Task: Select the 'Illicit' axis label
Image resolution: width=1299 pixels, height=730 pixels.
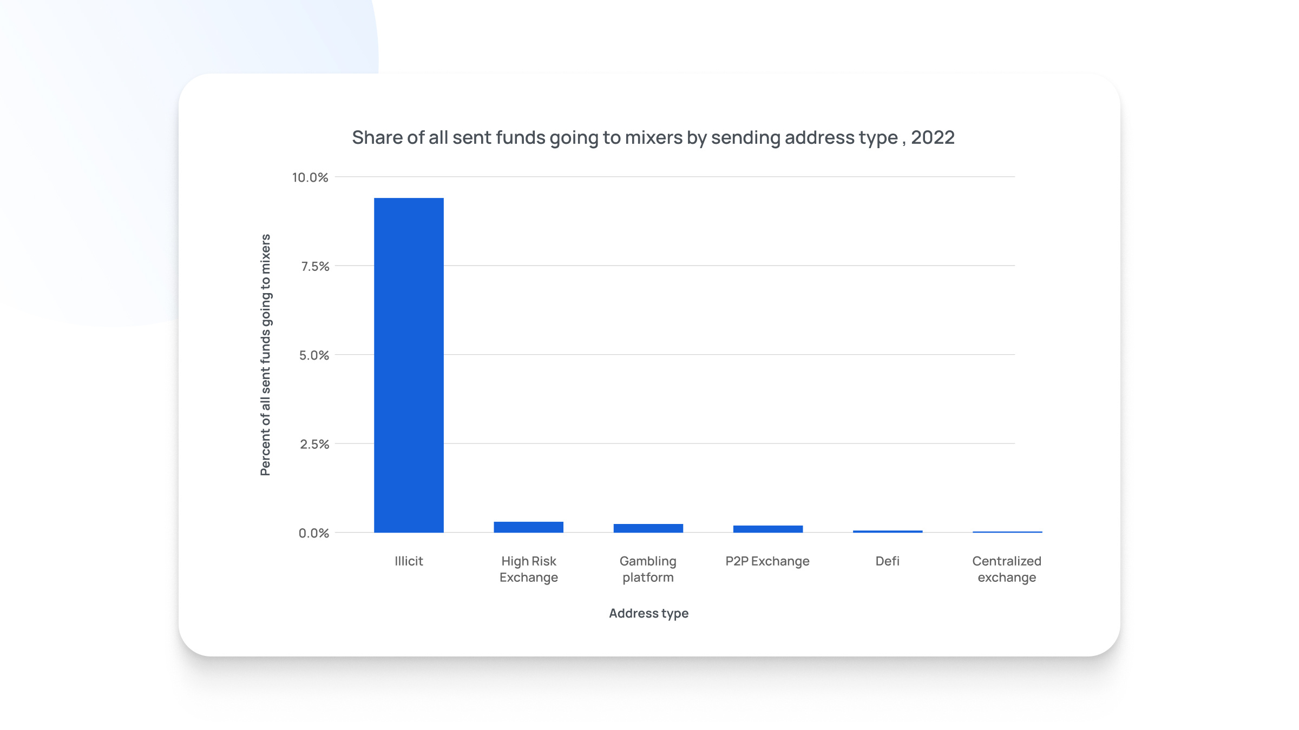Action: tap(409, 561)
